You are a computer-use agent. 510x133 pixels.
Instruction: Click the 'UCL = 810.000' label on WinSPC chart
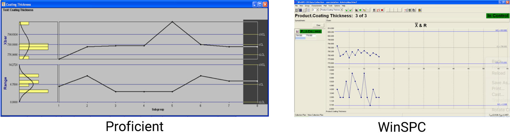pyautogui.click(x=502, y=31)
